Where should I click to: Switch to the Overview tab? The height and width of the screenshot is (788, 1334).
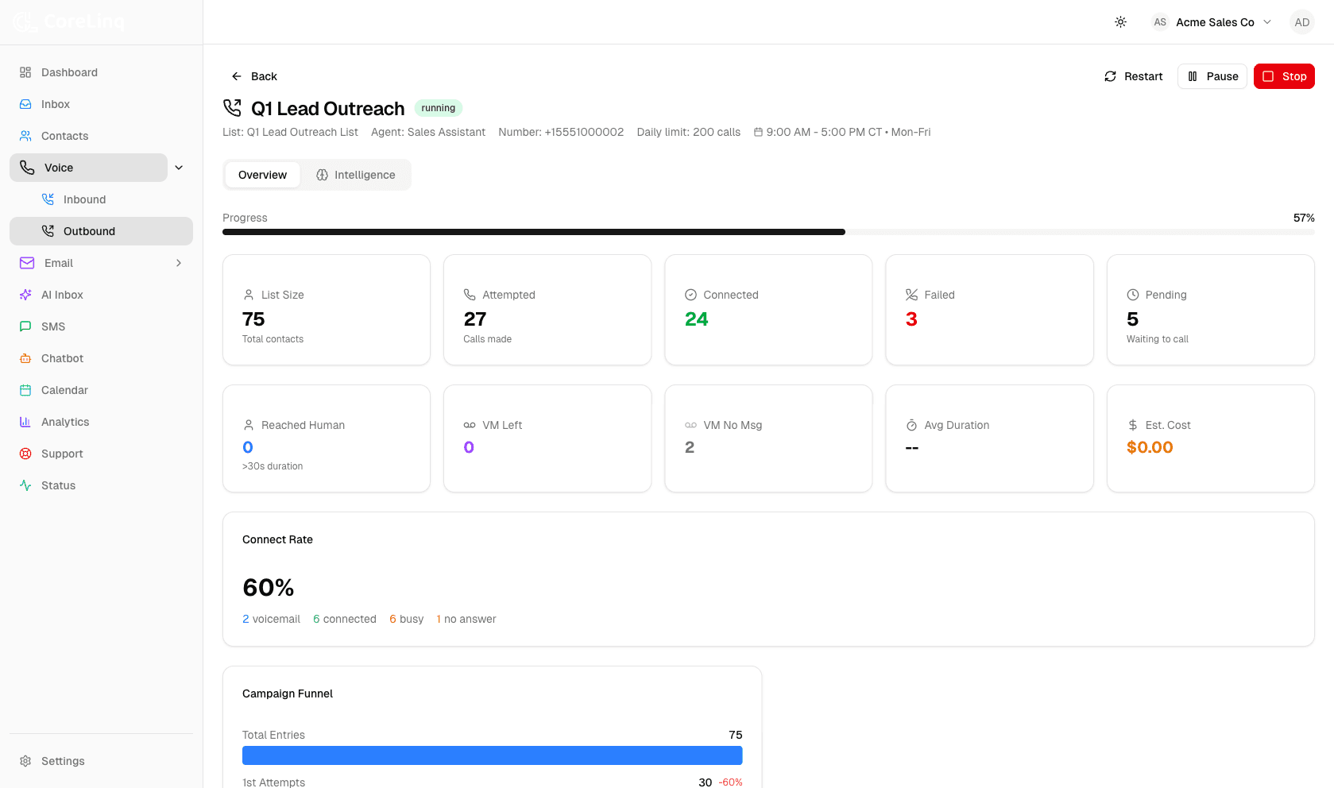pyautogui.click(x=262, y=175)
